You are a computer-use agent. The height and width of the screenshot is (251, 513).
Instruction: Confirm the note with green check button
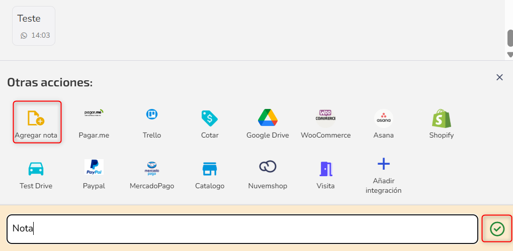pyautogui.click(x=497, y=229)
